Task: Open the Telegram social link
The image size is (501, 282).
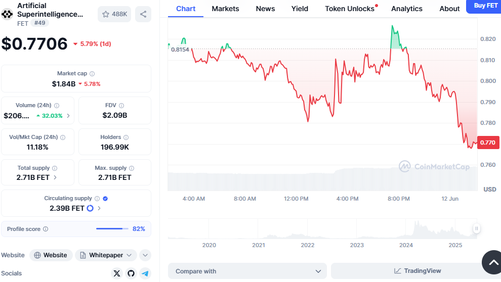Action: [145, 273]
